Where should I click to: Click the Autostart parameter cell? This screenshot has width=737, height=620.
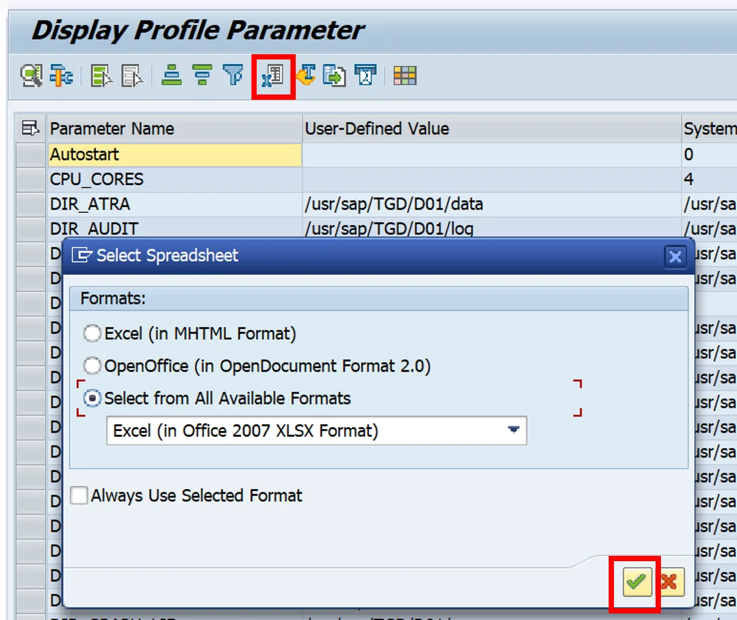click(x=175, y=155)
